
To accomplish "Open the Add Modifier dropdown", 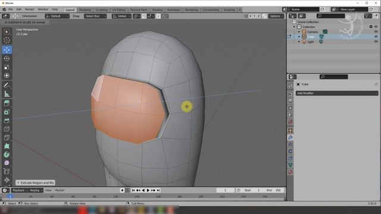I will coord(337,93).
